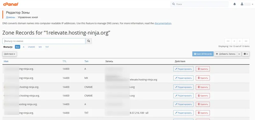255x120 pixels.
Task: Sort by TTL column header
Action: pyautogui.click(x=64, y=61)
